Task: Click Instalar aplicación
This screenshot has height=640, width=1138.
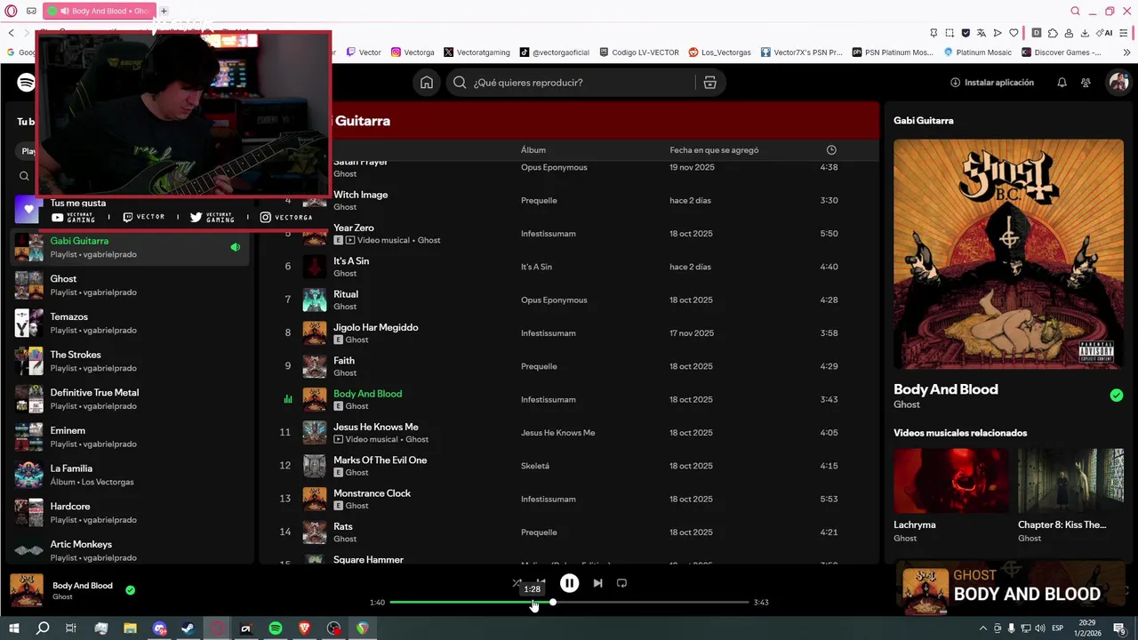Action: 992,83
